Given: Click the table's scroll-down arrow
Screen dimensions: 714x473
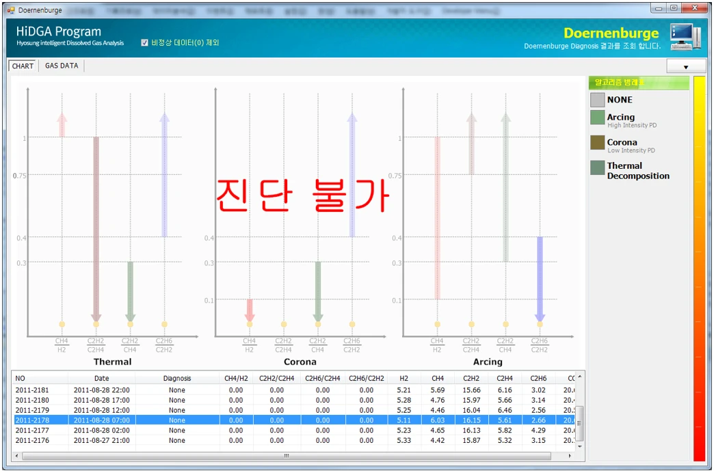Looking at the screenshot, I should (x=580, y=446).
